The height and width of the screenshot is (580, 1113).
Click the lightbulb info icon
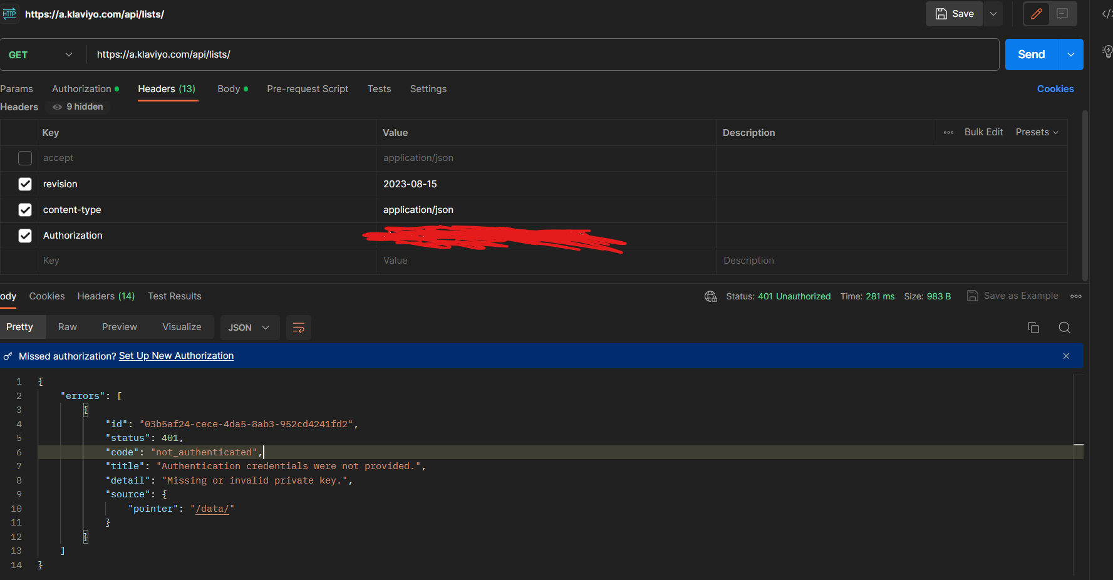(1107, 51)
